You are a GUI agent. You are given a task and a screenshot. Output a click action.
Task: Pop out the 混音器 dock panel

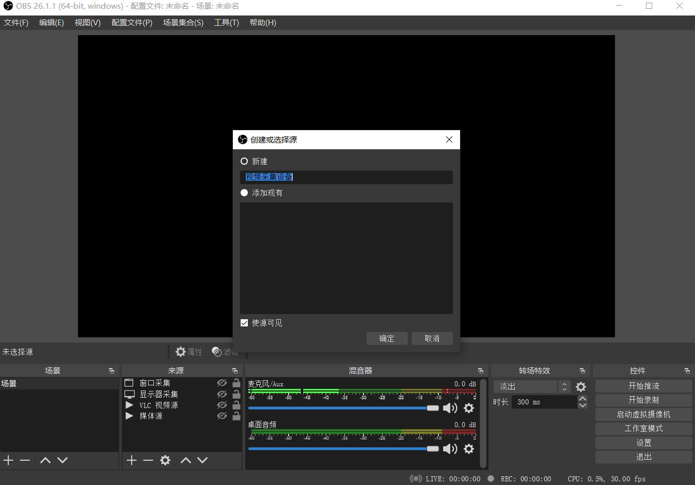tap(480, 371)
